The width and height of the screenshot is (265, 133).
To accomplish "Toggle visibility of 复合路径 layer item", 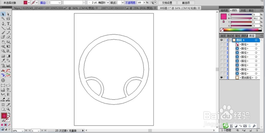I will tap(221, 77).
